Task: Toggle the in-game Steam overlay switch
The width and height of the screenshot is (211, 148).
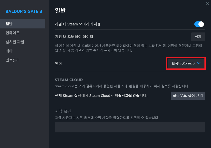Action: point(199,24)
